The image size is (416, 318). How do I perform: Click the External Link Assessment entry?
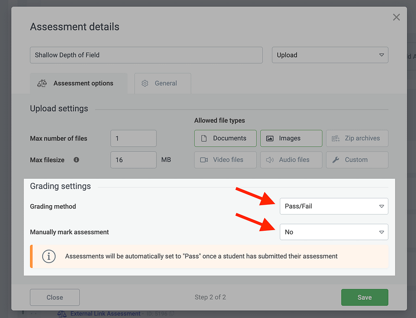(106, 313)
